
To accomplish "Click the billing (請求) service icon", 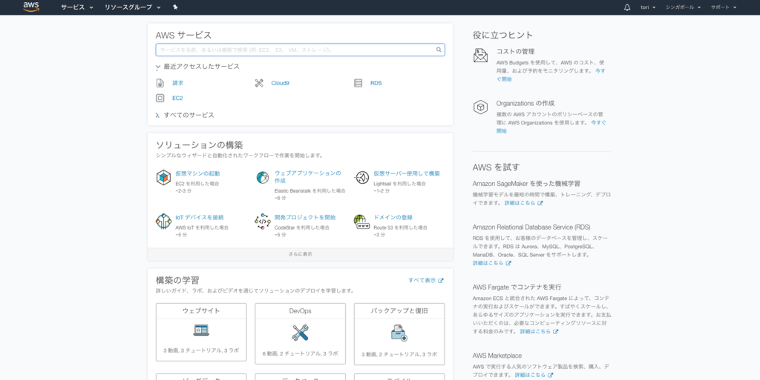I will coord(160,83).
